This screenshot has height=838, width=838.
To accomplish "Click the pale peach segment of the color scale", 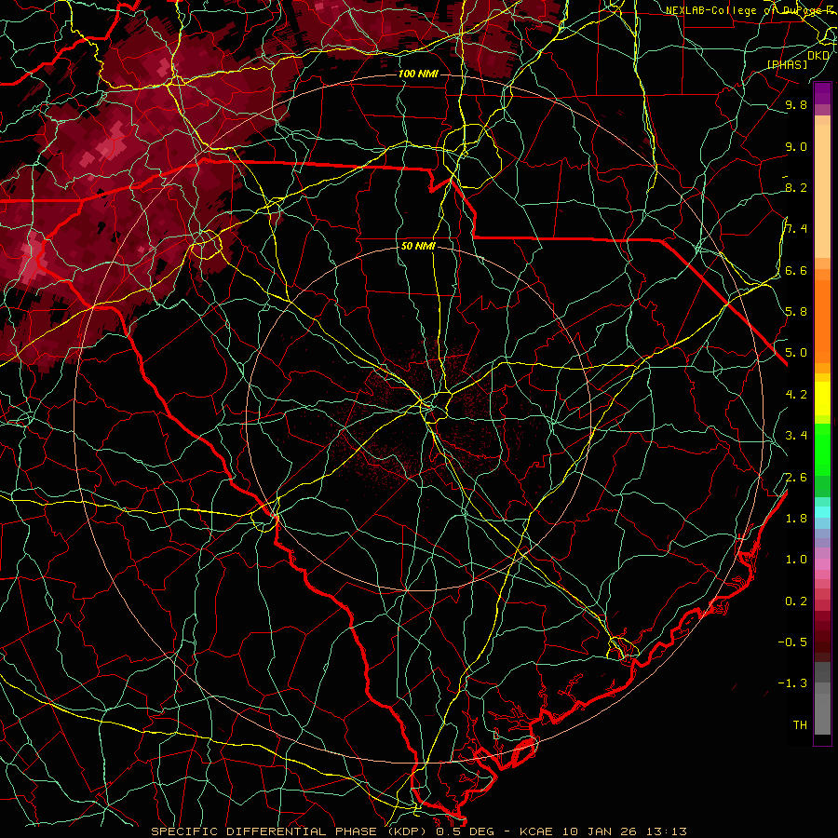I will click(822, 191).
